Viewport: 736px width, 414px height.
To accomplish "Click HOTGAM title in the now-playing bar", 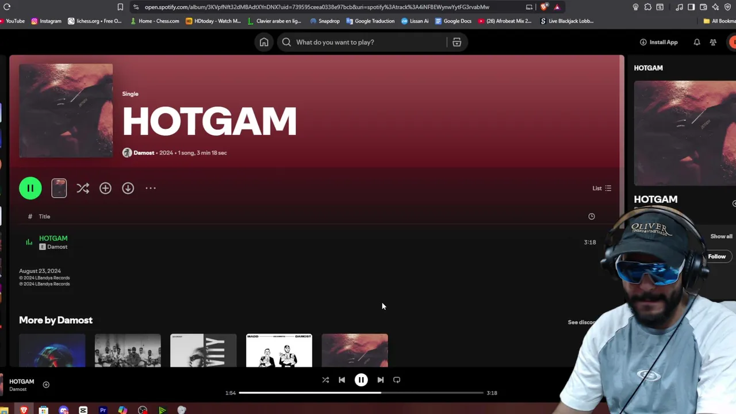I will click(21, 381).
